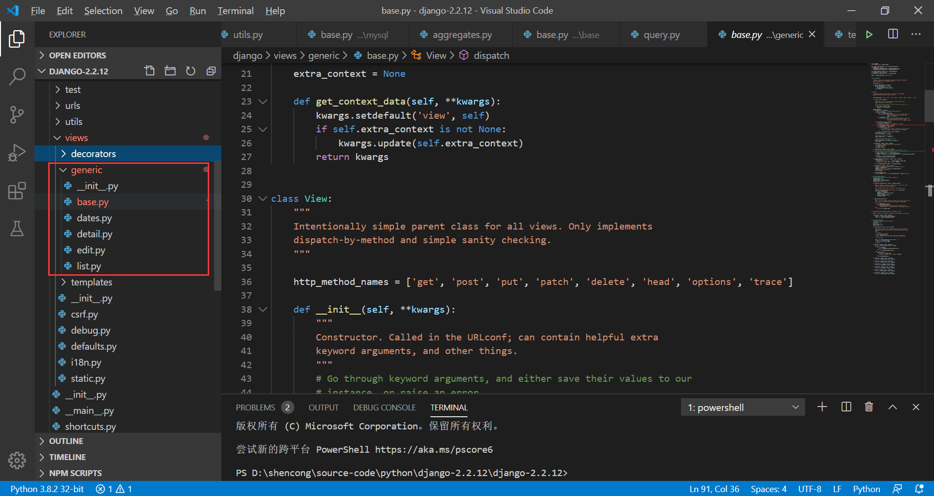Expand the OUTLINE section
The image size is (934, 496).
pos(128,441)
